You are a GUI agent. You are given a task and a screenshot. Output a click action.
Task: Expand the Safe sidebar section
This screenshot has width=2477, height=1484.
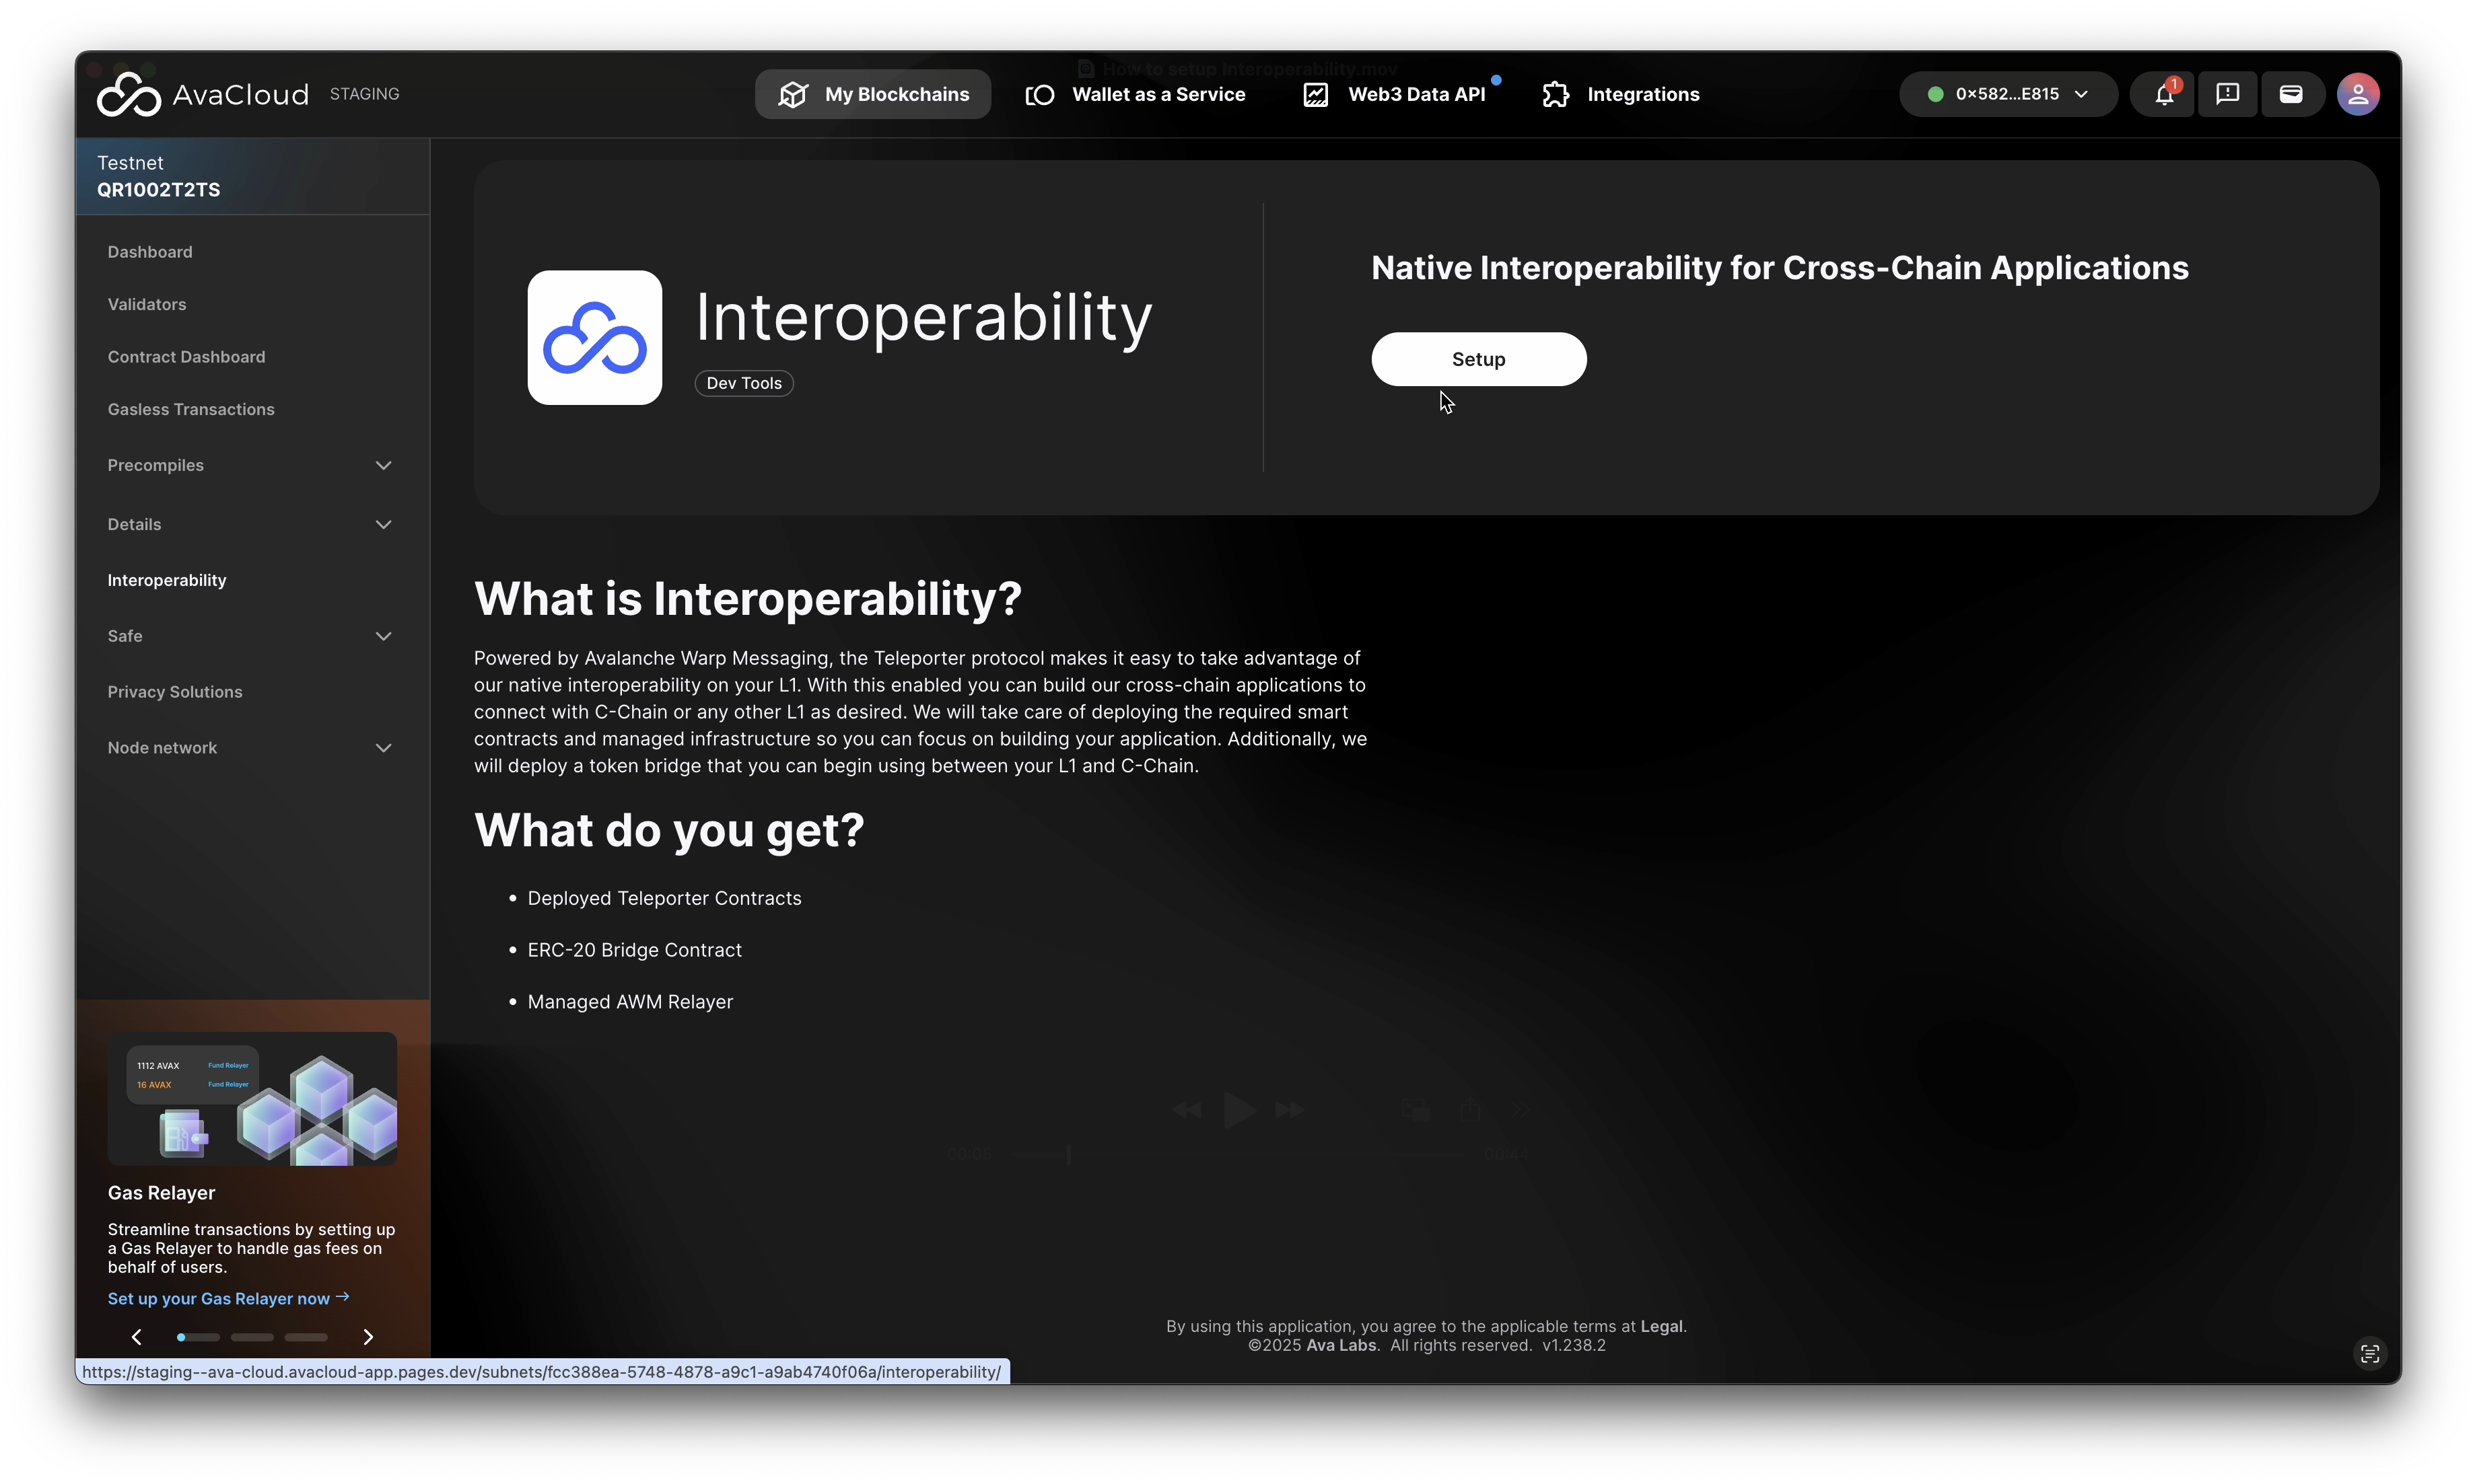click(x=383, y=636)
